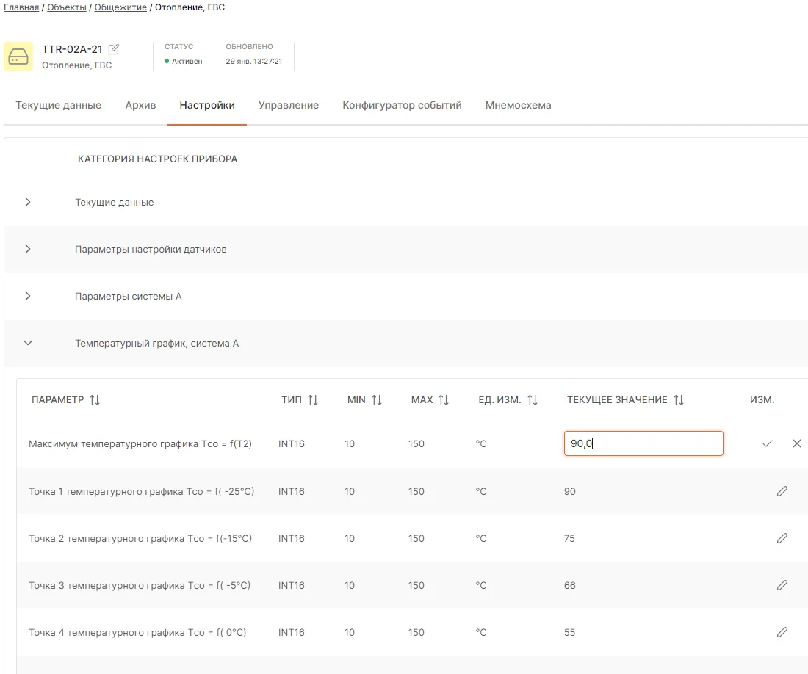Open the Управление tab
The width and height of the screenshot is (808, 674).
click(x=289, y=105)
